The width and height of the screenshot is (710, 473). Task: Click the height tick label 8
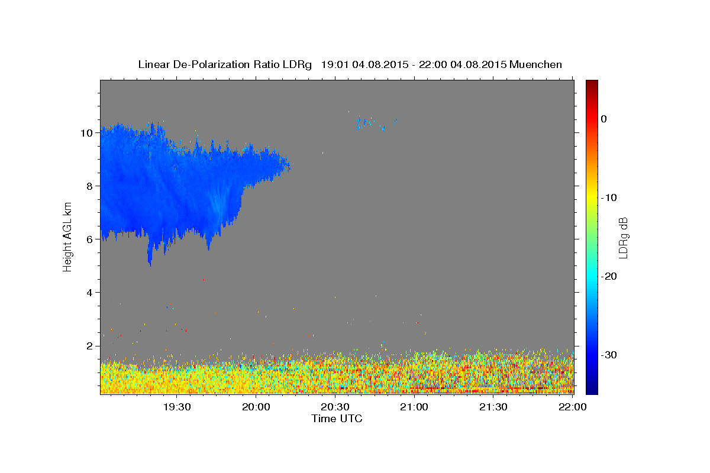pyautogui.click(x=89, y=186)
